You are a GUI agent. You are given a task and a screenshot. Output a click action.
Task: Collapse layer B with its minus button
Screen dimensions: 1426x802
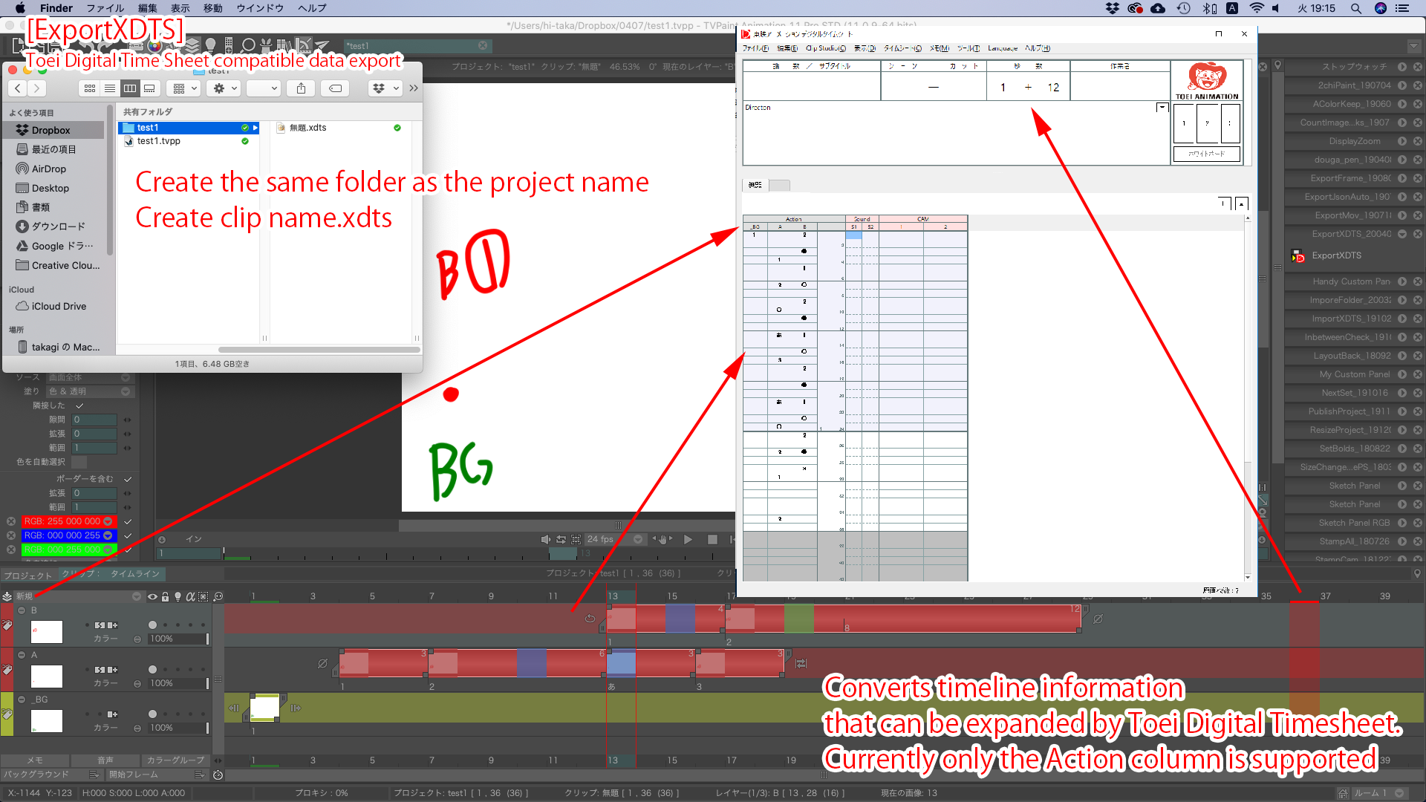[x=22, y=610]
